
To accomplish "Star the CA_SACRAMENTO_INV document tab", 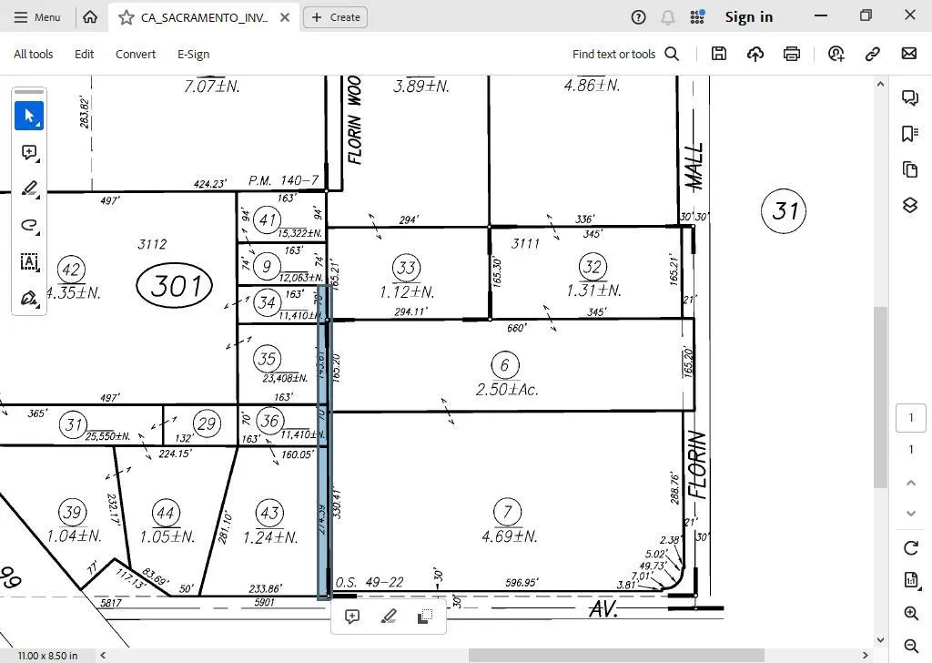I will click(x=127, y=17).
